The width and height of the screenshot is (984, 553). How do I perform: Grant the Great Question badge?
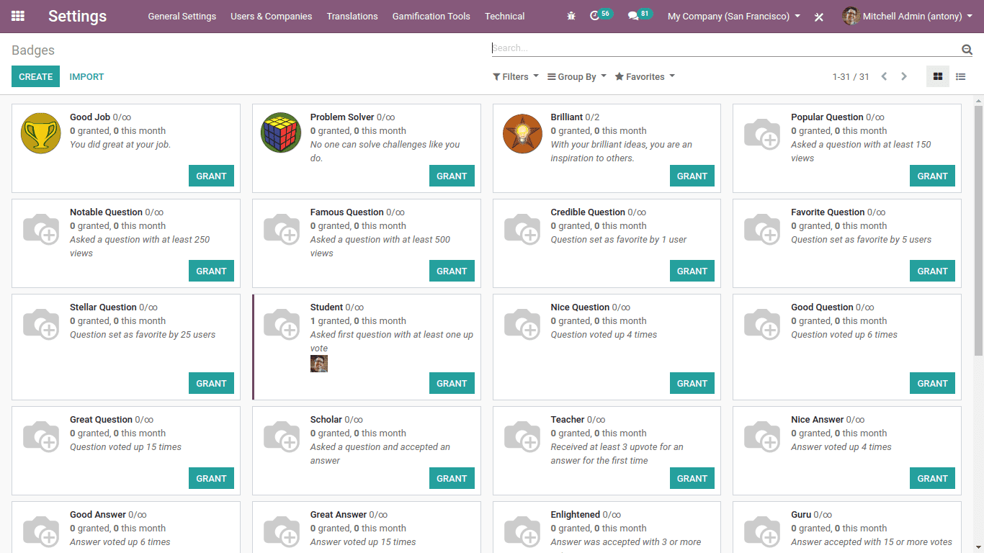(211, 478)
